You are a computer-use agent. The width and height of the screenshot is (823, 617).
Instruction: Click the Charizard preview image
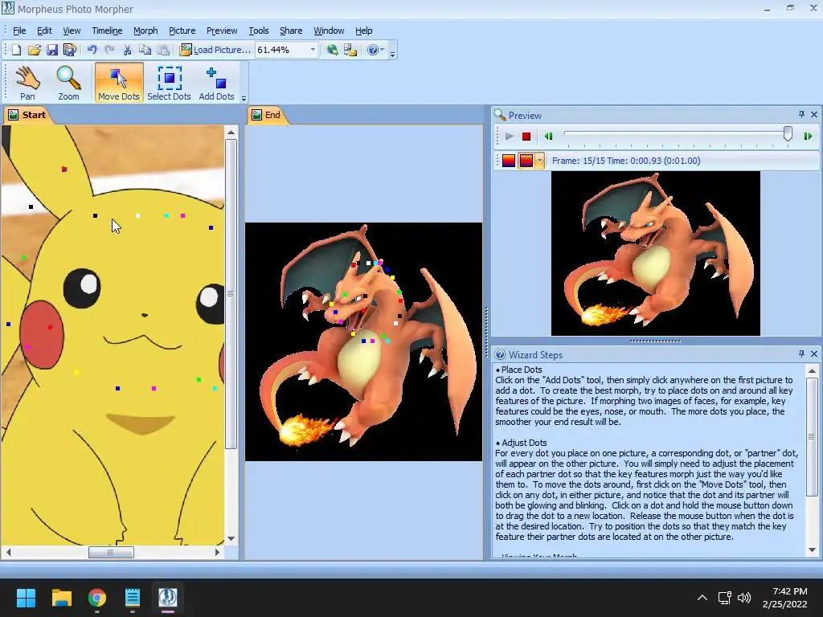click(x=656, y=253)
